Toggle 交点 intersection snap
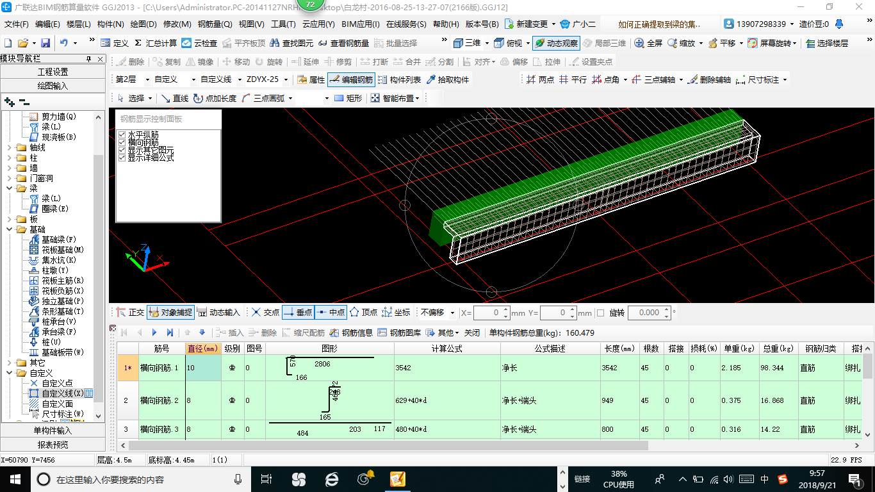The width and height of the screenshot is (875, 492). pos(265,313)
